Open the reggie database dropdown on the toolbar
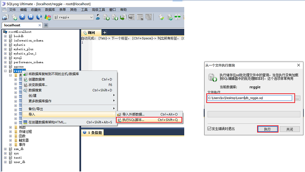Image resolution: width=305 pixels, height=172 pixels. coord(91,17)
